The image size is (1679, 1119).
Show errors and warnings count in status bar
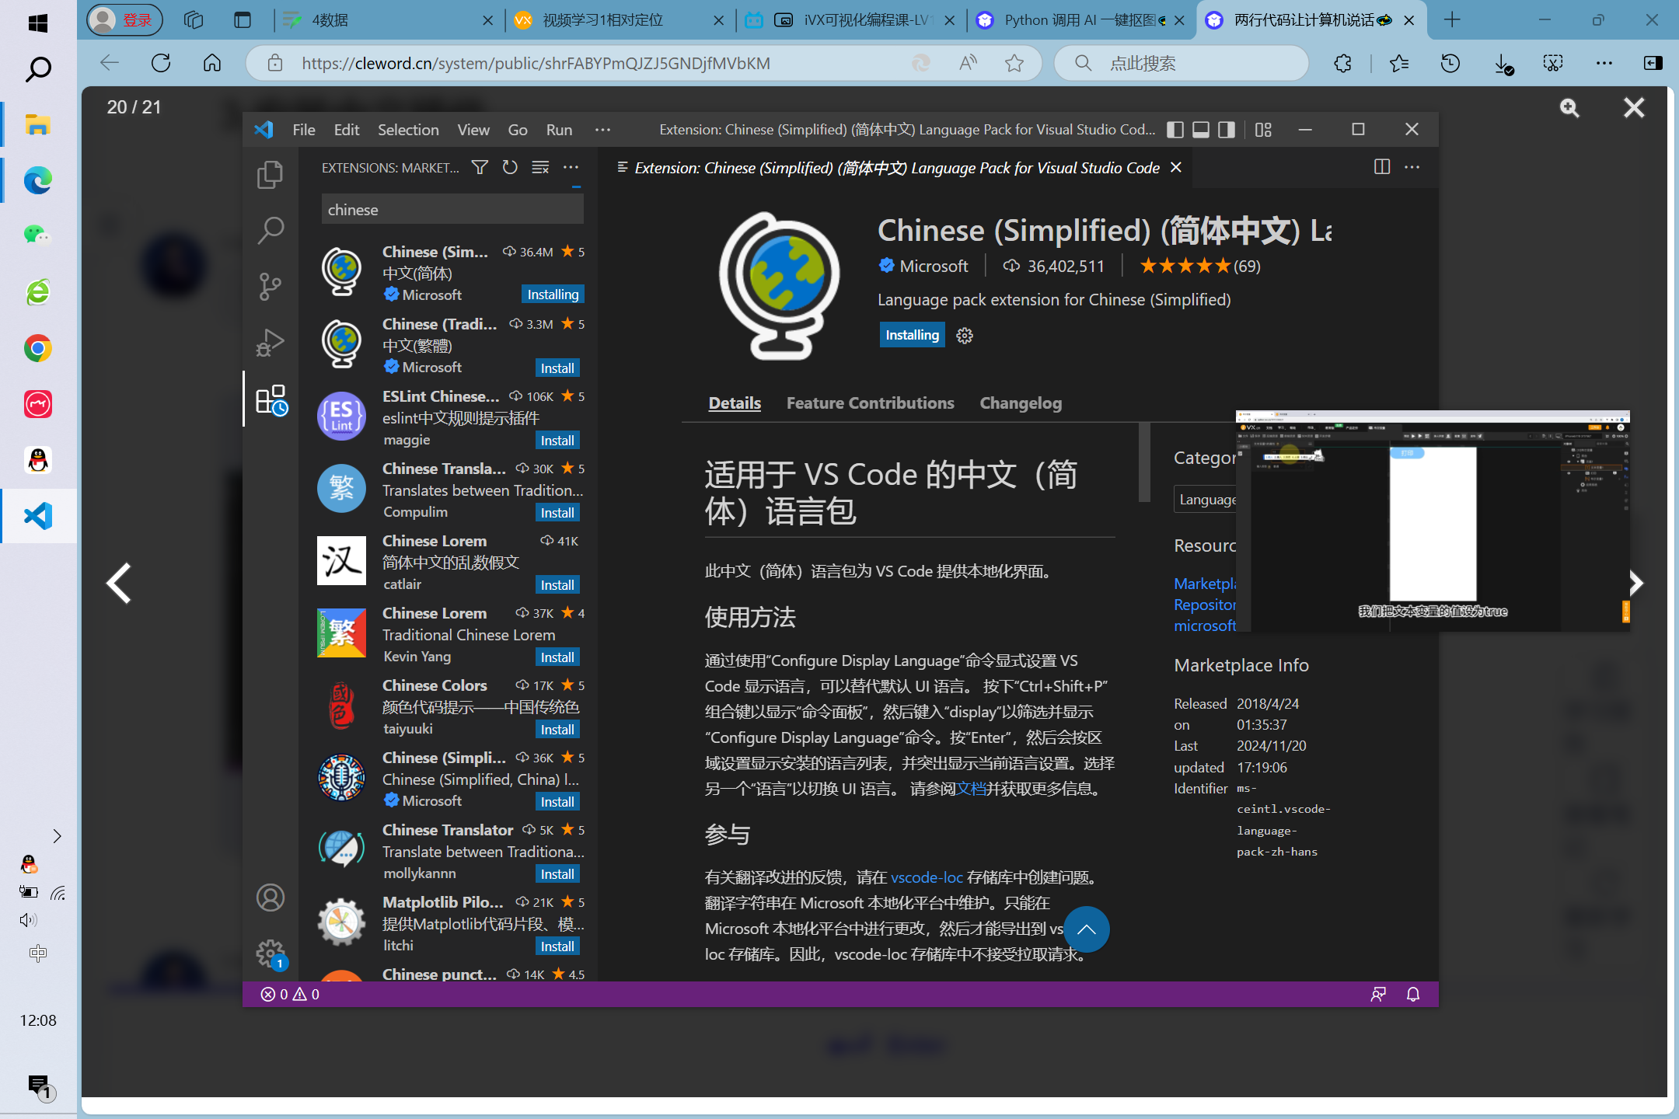click(290, 994)
